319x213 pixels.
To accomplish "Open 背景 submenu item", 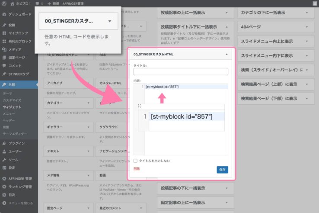I will [x=6, y=127].
